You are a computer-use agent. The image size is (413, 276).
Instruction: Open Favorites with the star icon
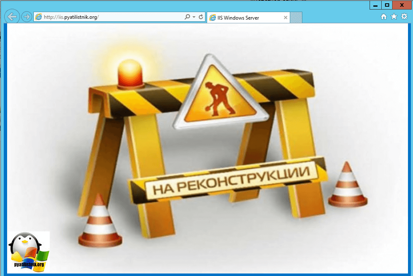[x=394, y=17]
